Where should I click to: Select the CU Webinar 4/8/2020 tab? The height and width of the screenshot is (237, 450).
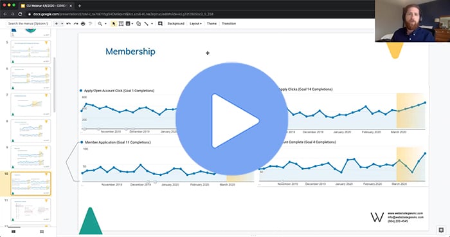46,6
